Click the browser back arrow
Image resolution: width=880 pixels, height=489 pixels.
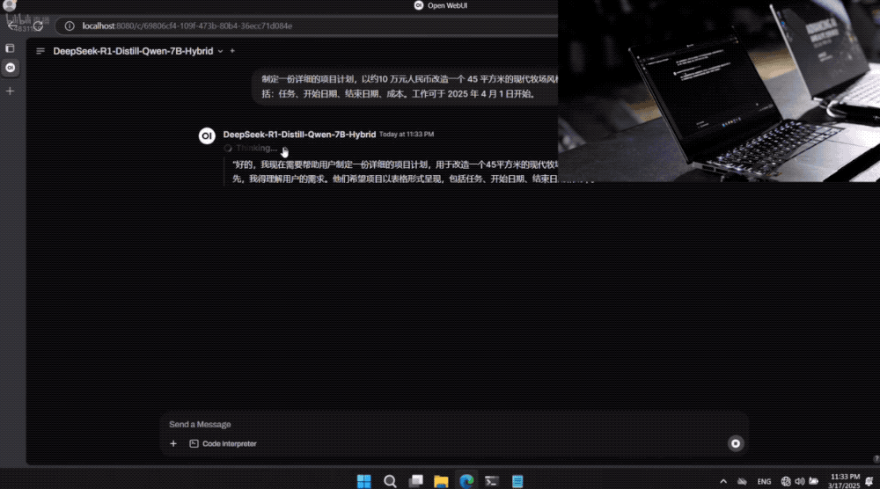tap(12, 26)
